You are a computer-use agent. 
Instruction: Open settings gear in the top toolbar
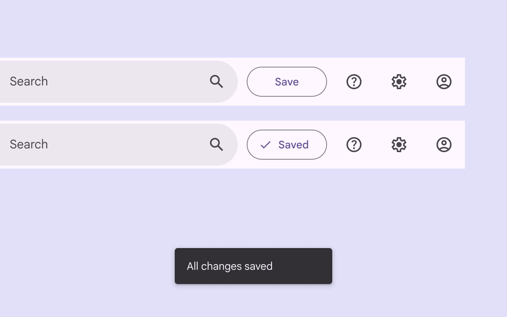pos(399,82)
